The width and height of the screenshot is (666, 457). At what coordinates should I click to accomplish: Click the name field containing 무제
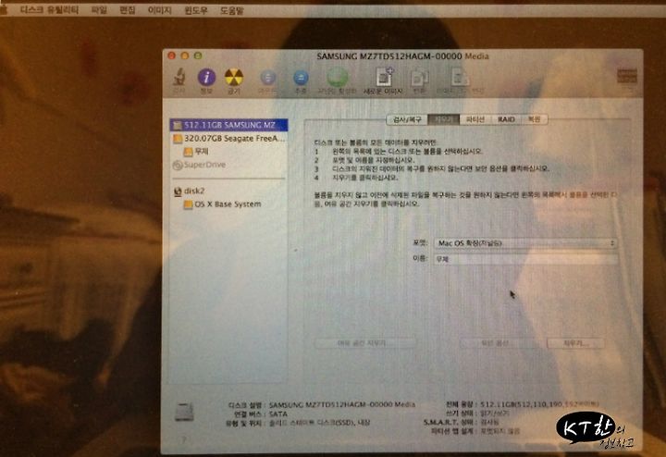coord(525,259)
